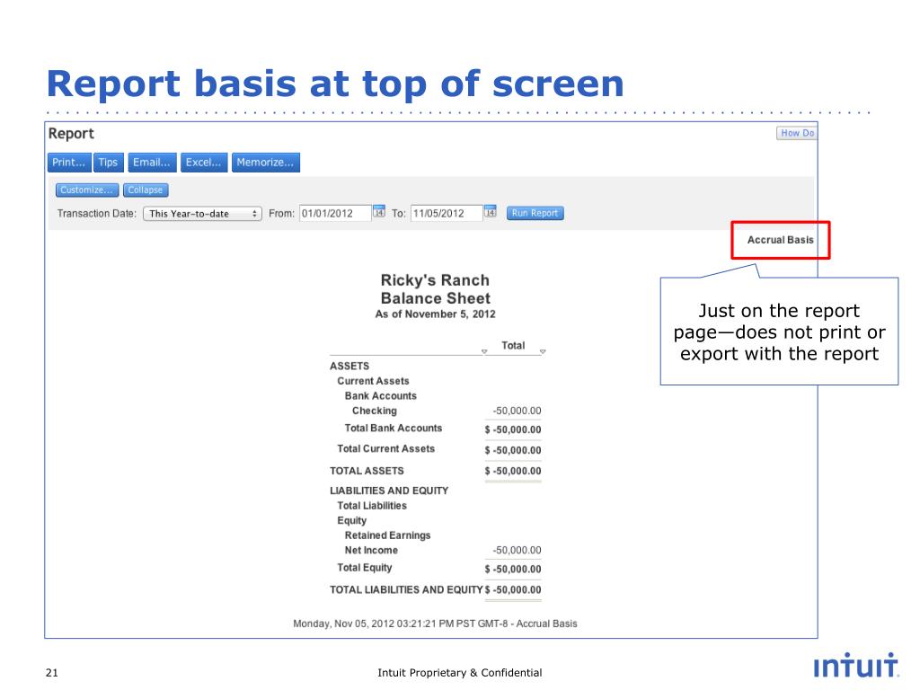Open the To date calendar picker icon
The height and width of the screenshot is (690, 920).
tap(490, 212)
